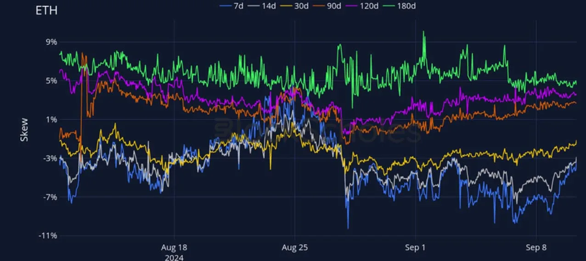Toggle the 180d legend entry

[400, 6]
